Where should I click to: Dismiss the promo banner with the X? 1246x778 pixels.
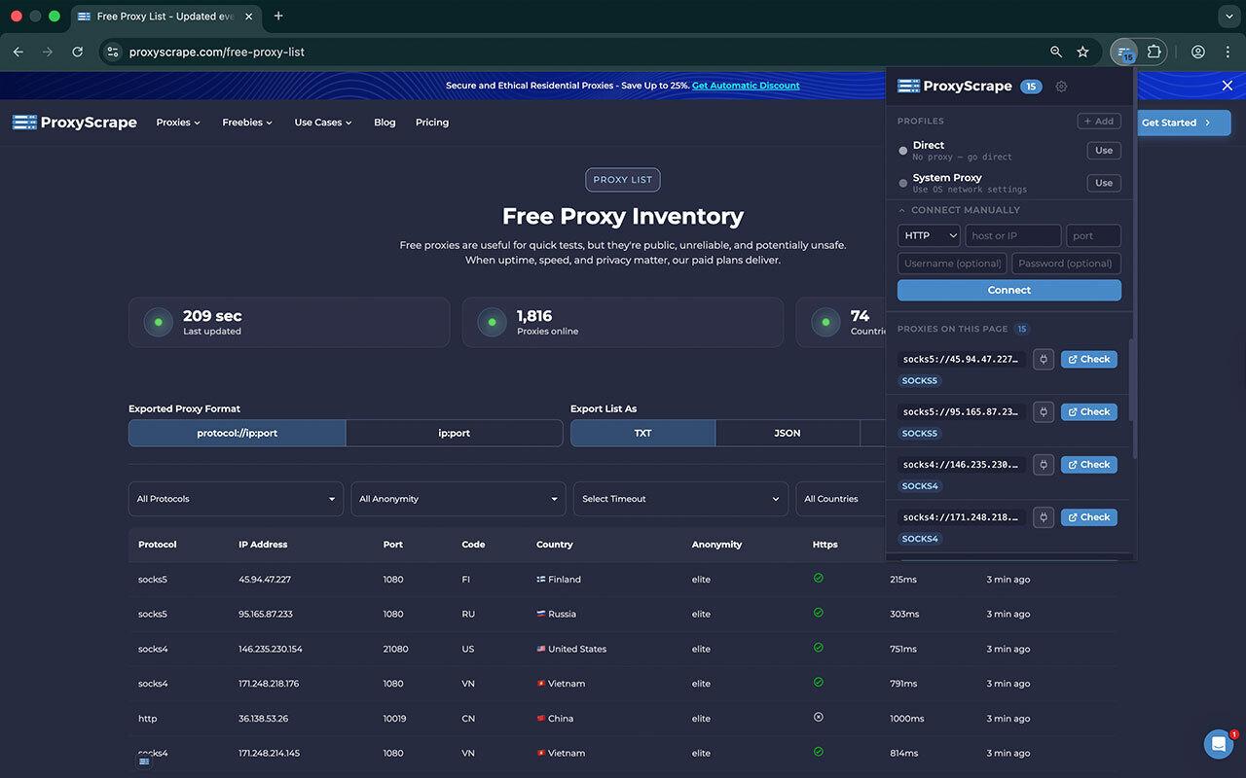[1228, 86]
